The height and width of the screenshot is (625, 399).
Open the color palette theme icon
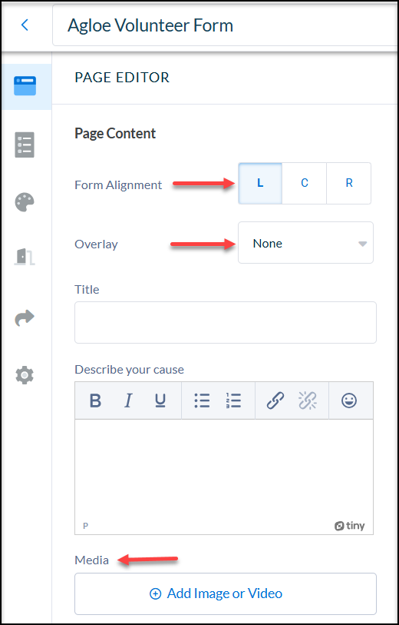tap(25, 202)
